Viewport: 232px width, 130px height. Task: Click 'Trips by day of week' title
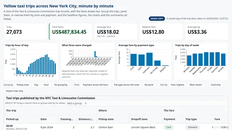pyautogui.click(x=187, y=45)
